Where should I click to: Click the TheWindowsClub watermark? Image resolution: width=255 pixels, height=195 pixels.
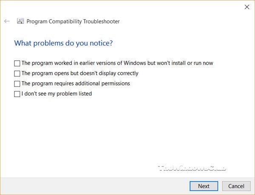tap(192, 168)
